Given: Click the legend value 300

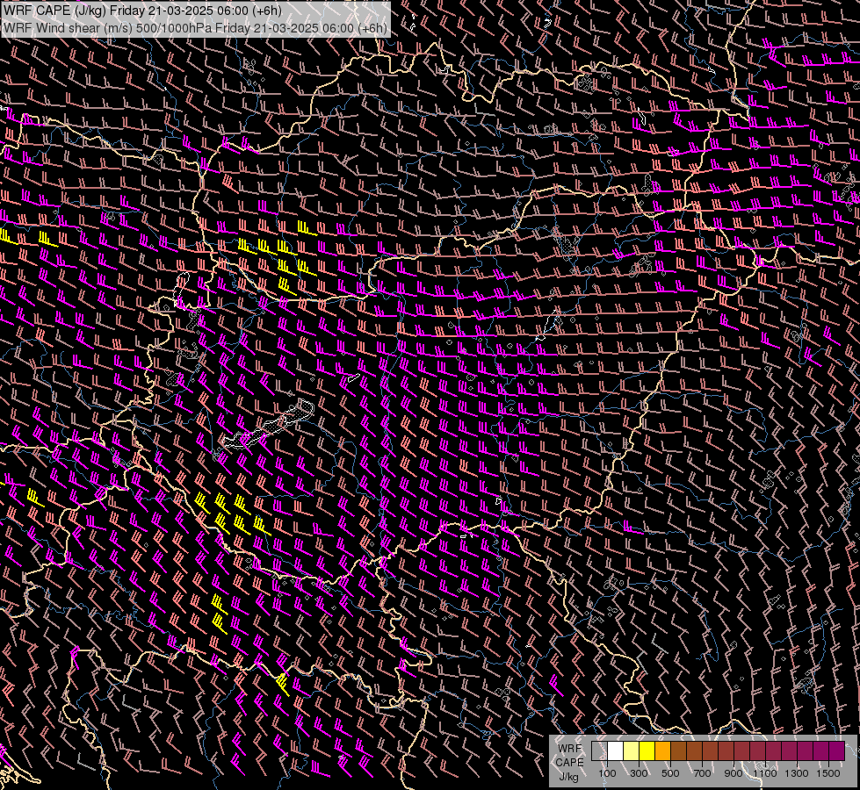Looking at the screenshot, I should click(639, 773).
